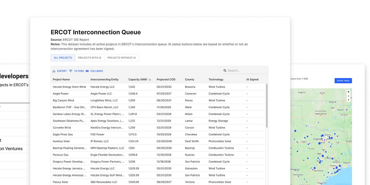Select the Eagle Pines Gas project name
Image resolution: width=370 pixels, height=185 pixels.
tap(63, 134)
